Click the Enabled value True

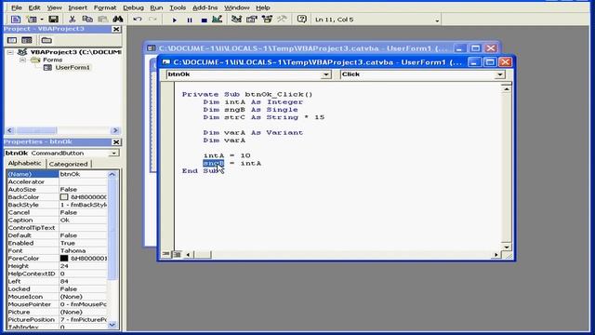point(68,243)
